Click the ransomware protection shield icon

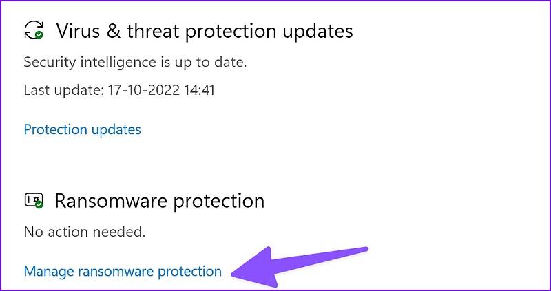click(33, 200)
